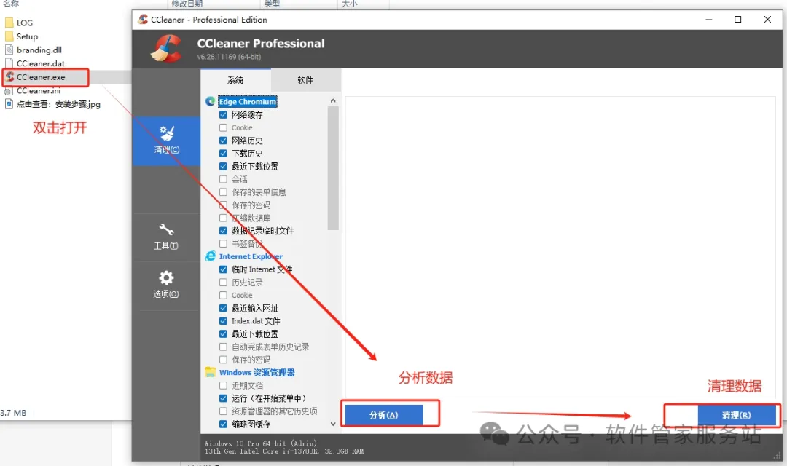787x466 pixels.
Task: Select the CCleaner.exe application icon
Action: click(9, 76)
